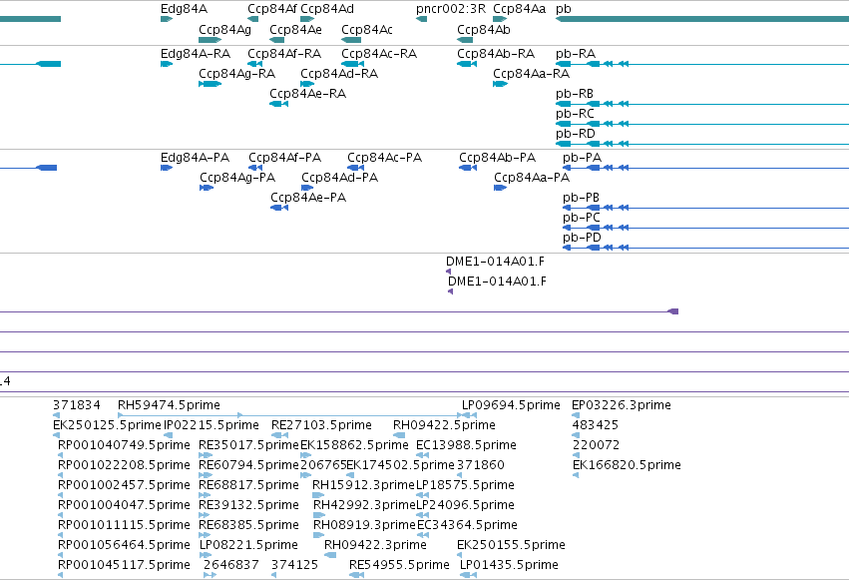Open EST RP001022208.5prime
This screenshot has height=580, width=849.
pos(124,465)
